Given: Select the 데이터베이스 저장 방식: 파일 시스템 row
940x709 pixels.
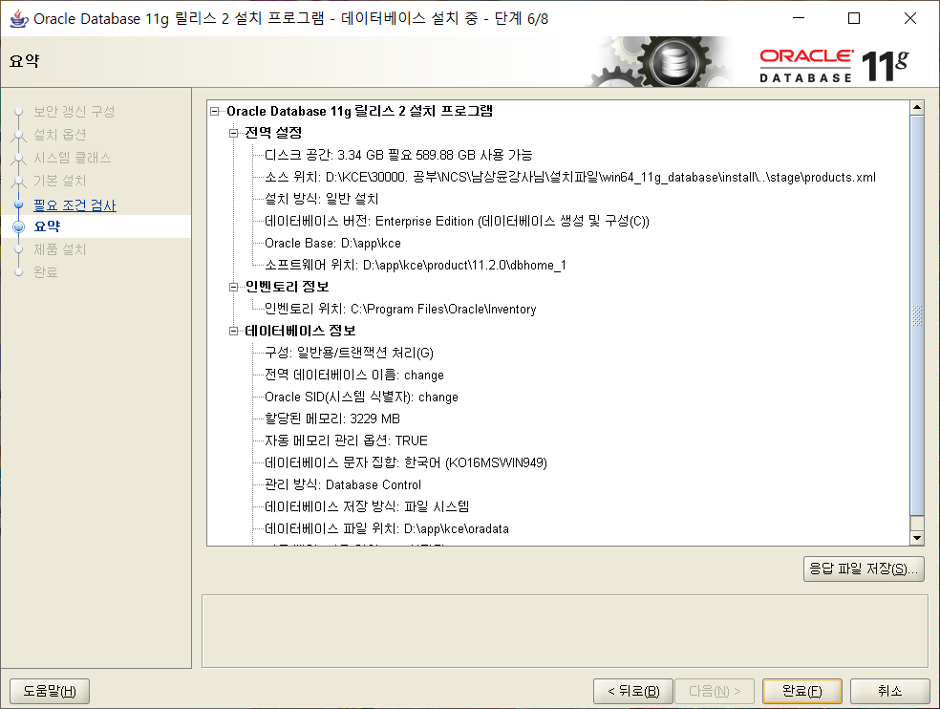Looking at the screenshot, I should point(367,506).
